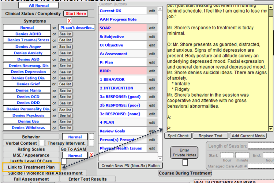Expand the See list for Denies Psychosis

[x=65, y=116]
